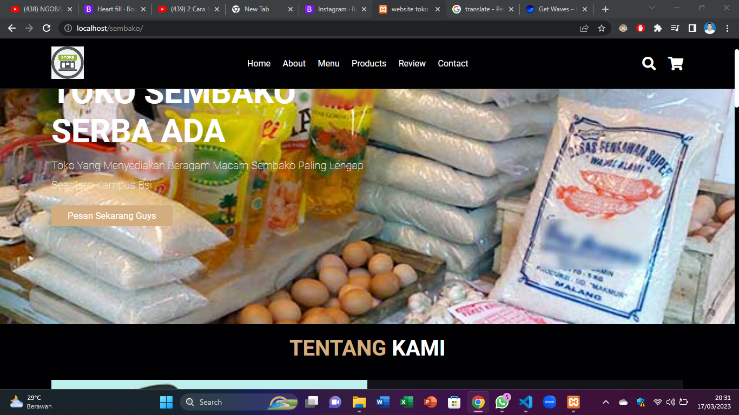Switch to the Get Waves tab
The image size is (739, 415).
556,9
